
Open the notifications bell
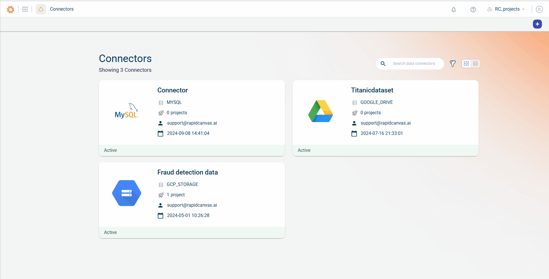click(x=454, y=9)
